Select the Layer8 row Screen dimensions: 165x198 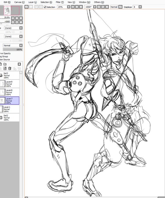pos(10,92)
